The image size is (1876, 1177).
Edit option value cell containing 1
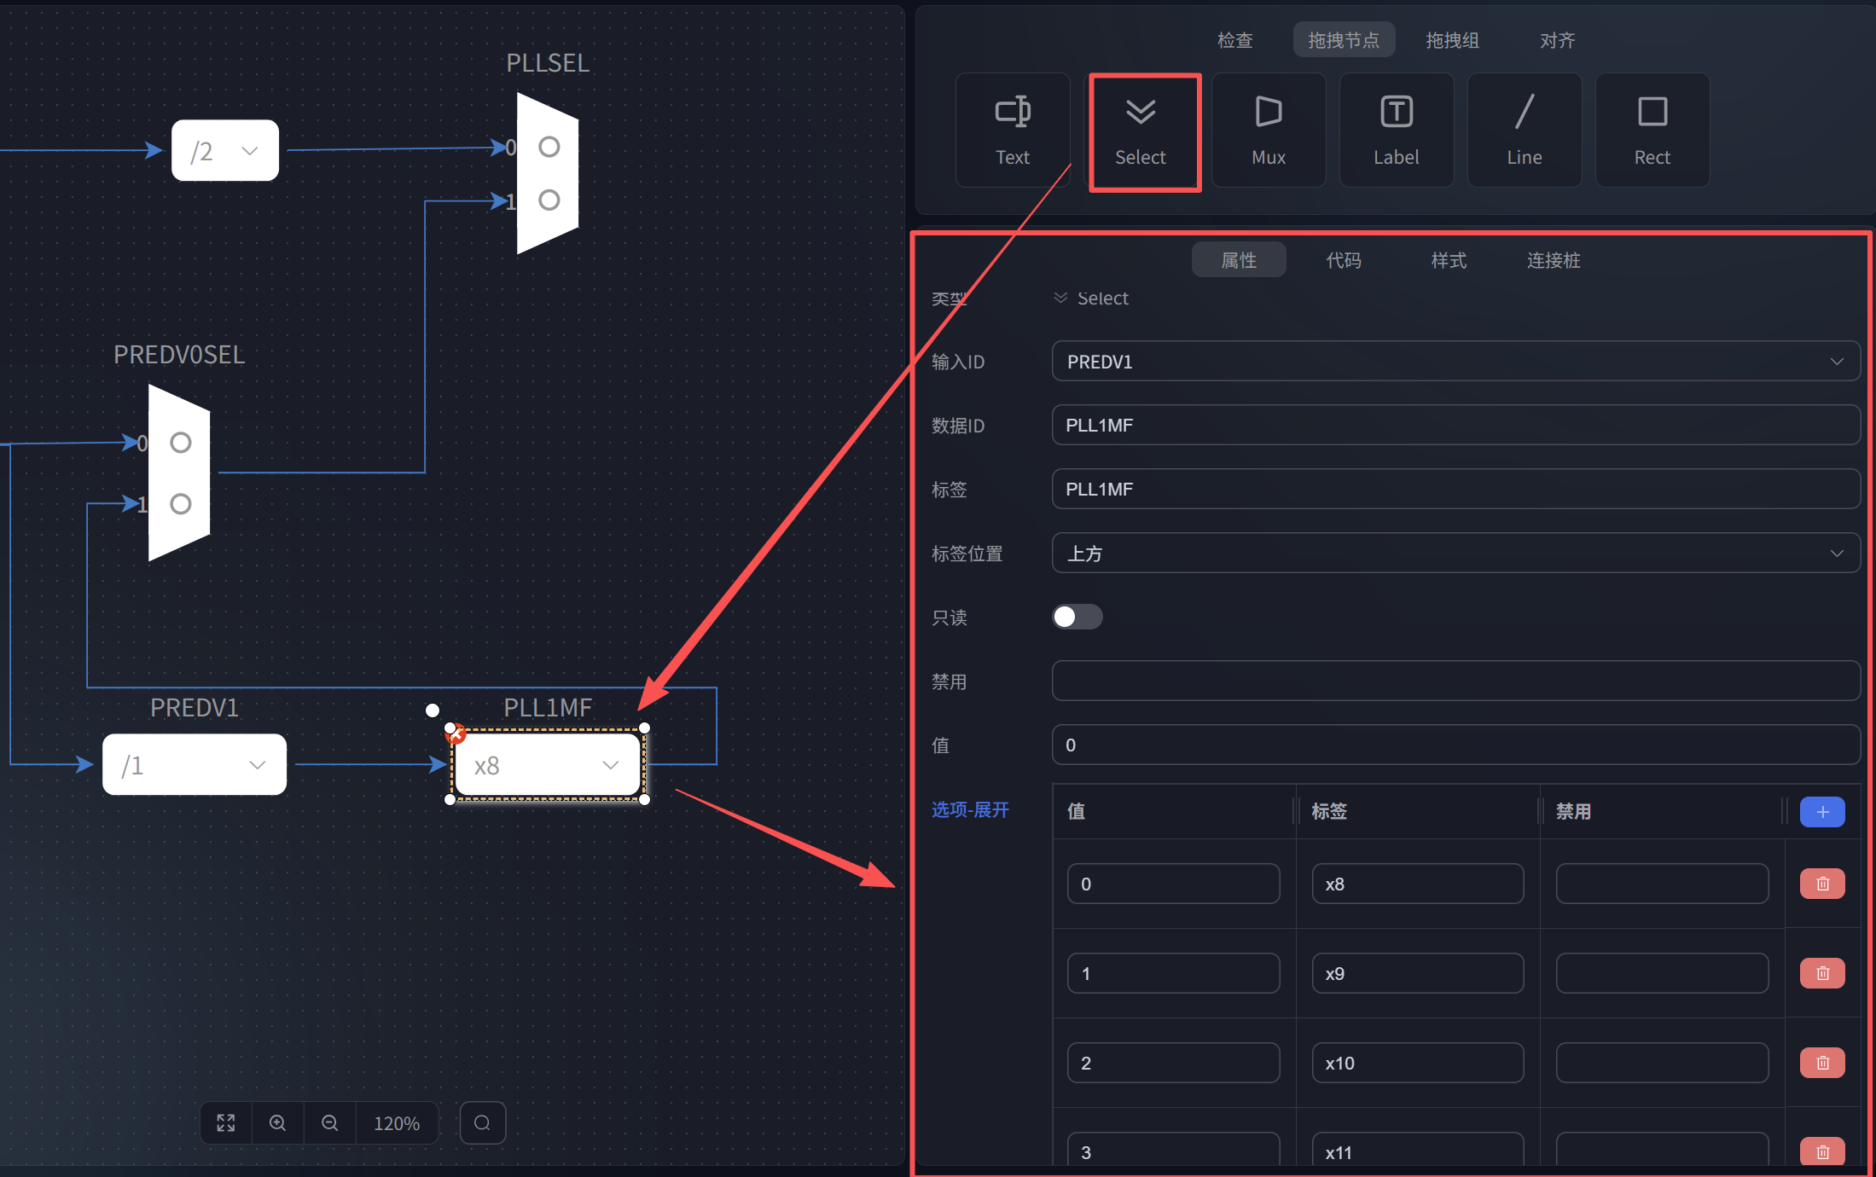tap(1173, 973)
